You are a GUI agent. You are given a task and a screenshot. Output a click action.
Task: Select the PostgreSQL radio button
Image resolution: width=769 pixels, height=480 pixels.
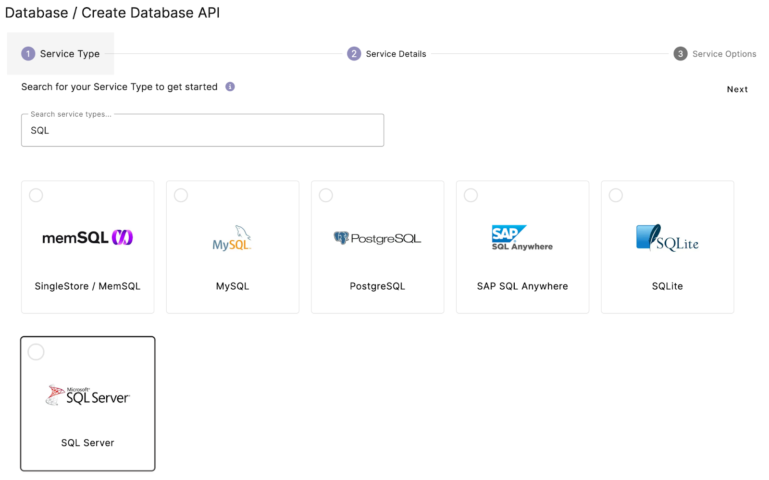[x=326, y=195]
